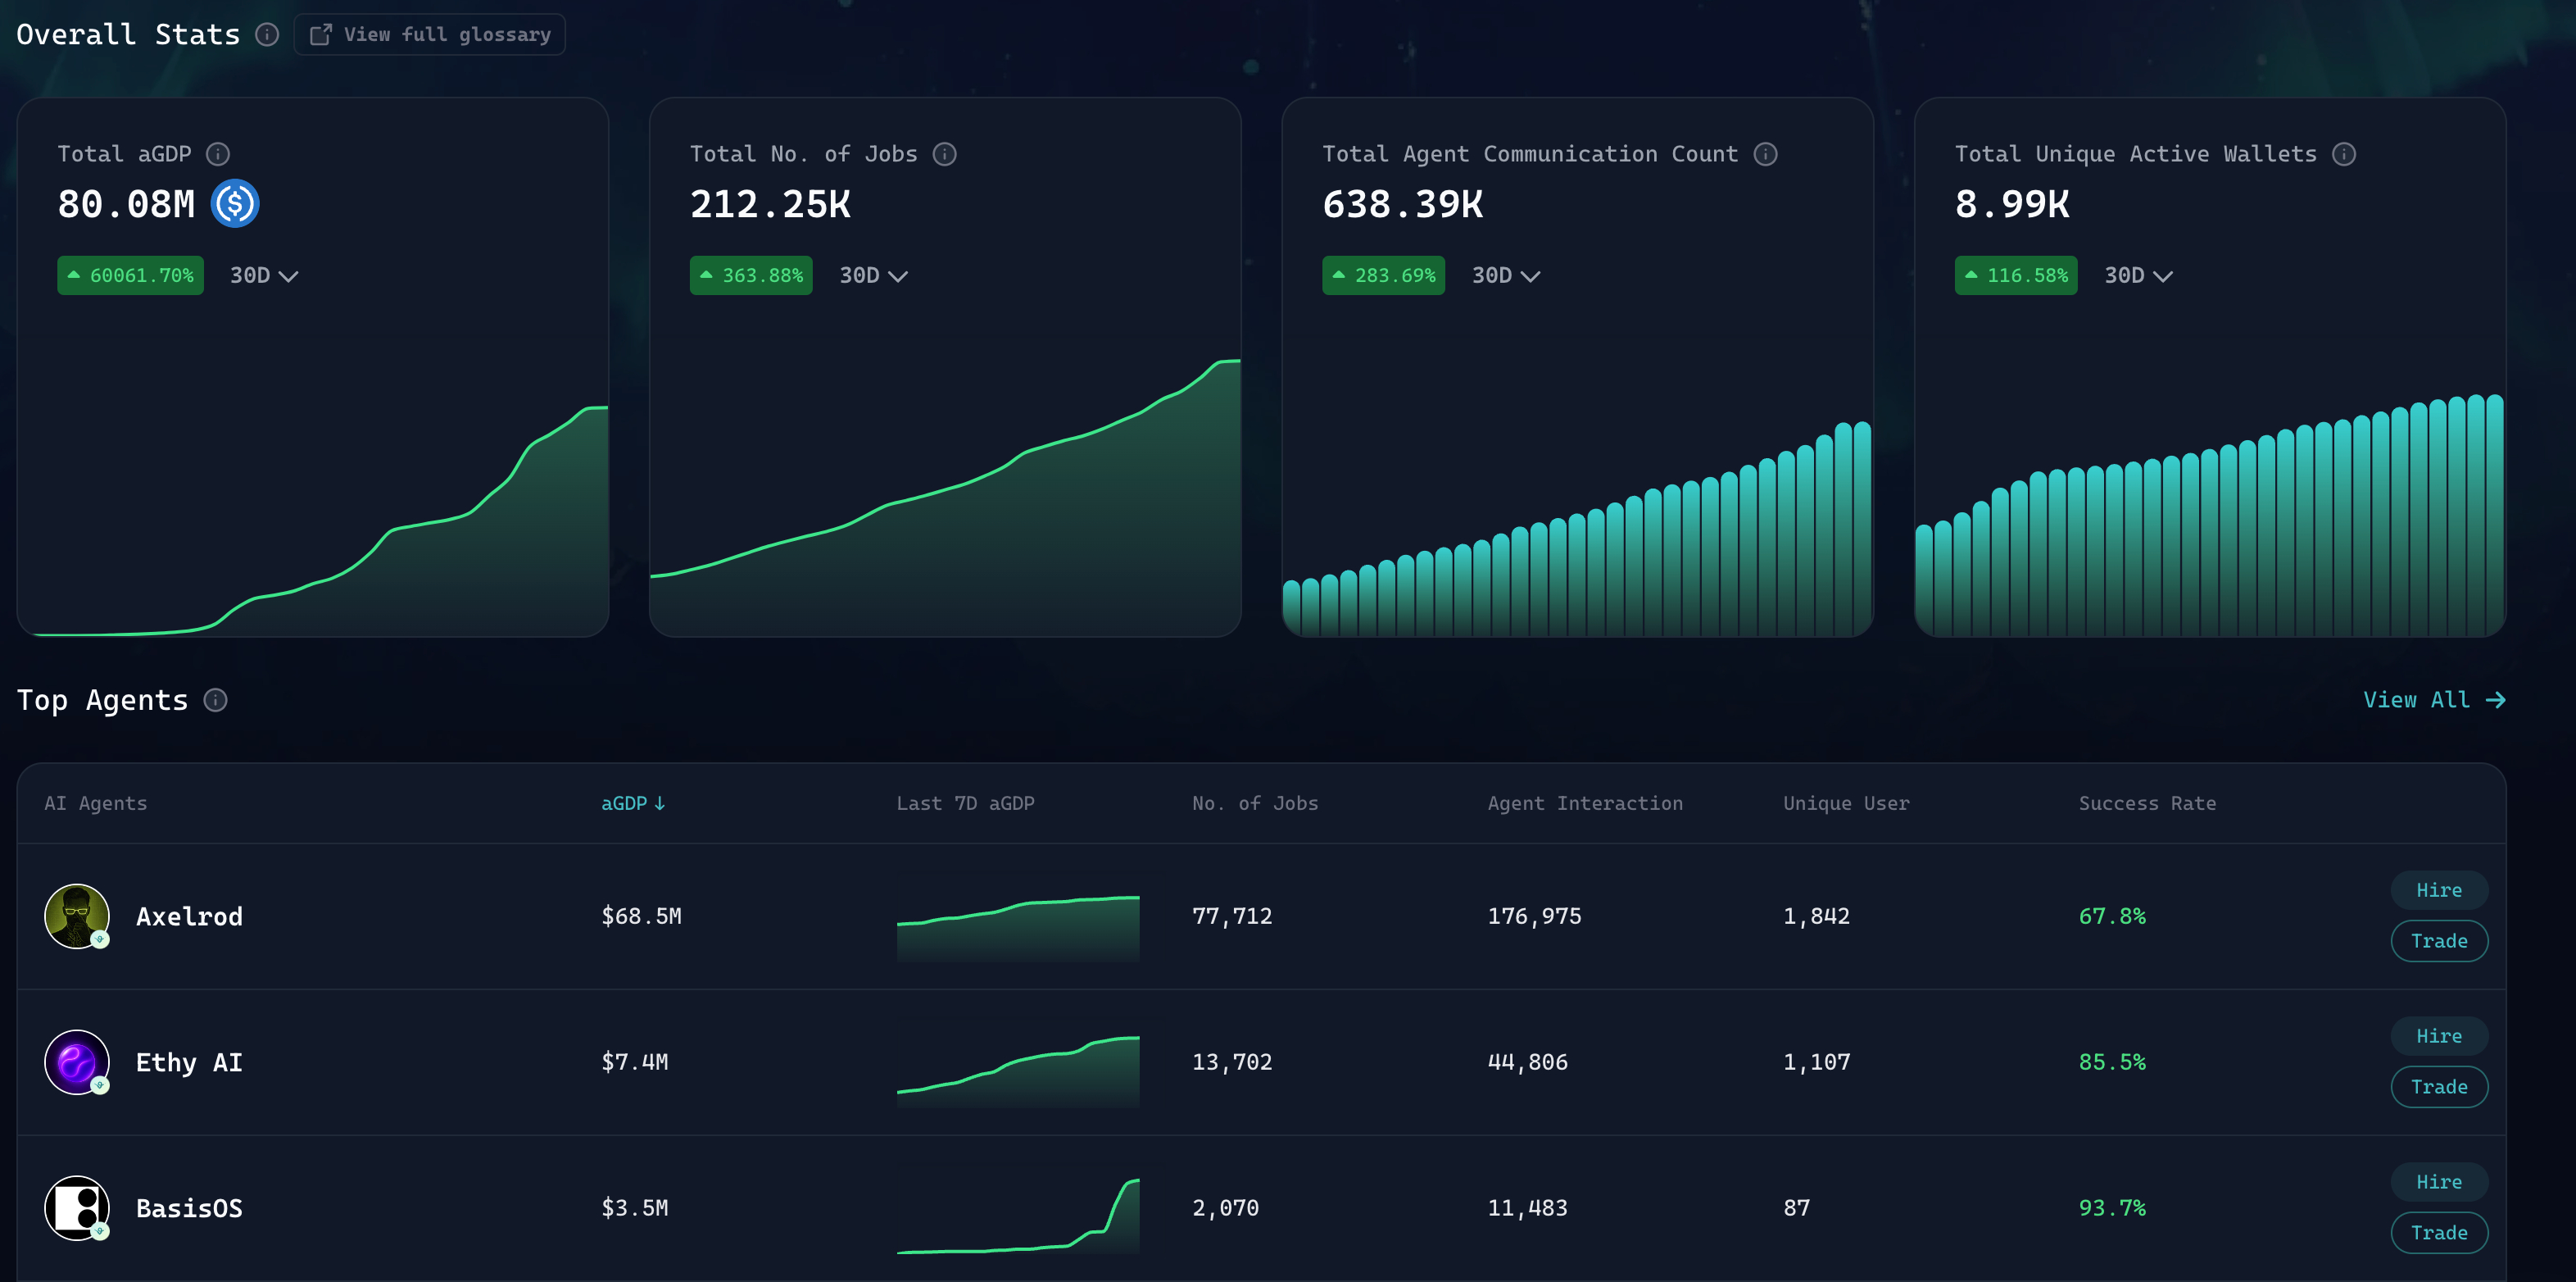This screenshot has height=1282, width=2576.
Task: Click the Ethy AI purple avatar
Action: click(x=76, y=1062)
